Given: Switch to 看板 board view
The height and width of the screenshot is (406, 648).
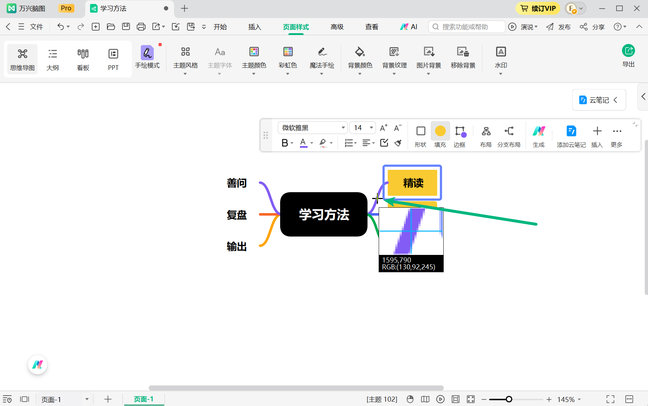Looking at the screenshot, I should 83,59.
